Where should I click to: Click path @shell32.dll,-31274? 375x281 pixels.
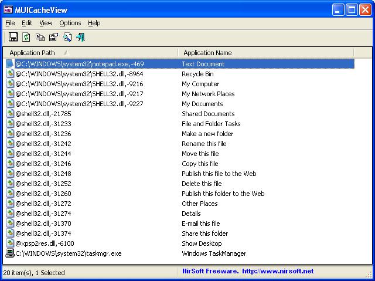43,214
